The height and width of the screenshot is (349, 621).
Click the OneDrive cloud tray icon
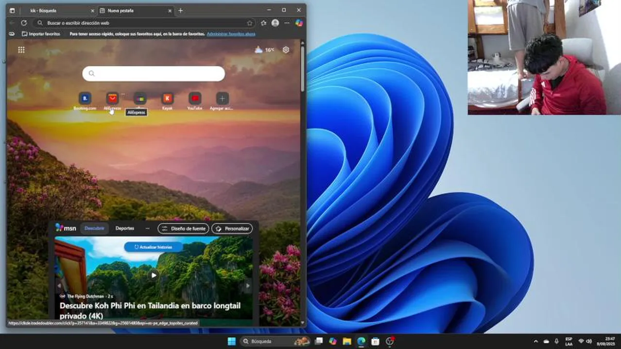click(x=546, y=341)
